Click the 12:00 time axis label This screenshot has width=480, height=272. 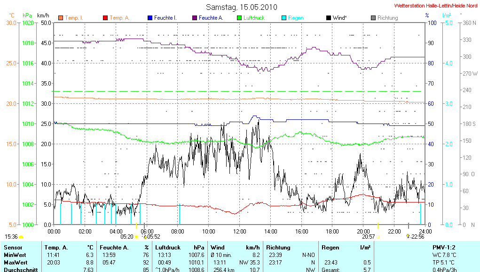(x=240, y=231)
